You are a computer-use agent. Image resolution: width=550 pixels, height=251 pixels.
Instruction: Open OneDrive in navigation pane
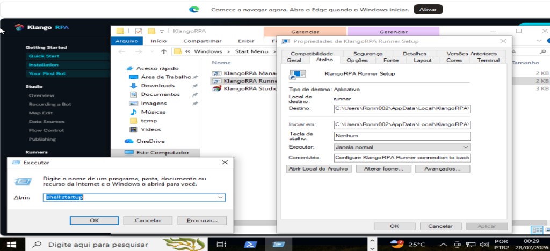150,141
